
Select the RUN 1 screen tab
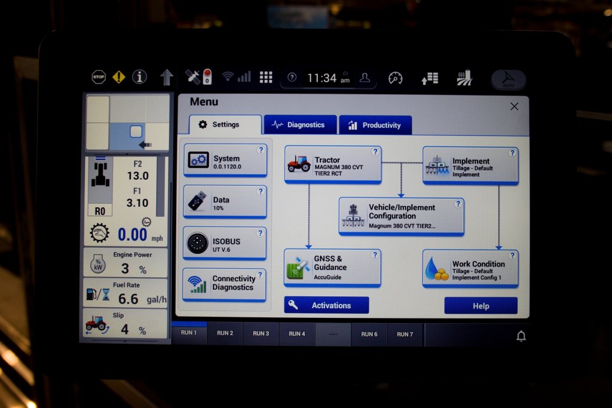coord(189,333)
